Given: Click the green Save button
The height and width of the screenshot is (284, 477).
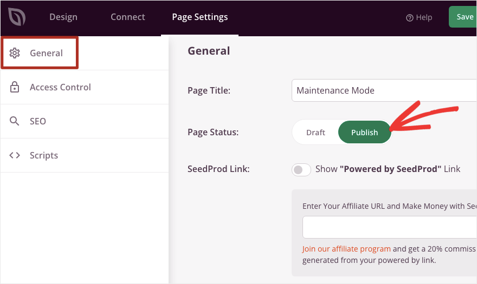Looking at the screenshot, I should coord(463,17).
